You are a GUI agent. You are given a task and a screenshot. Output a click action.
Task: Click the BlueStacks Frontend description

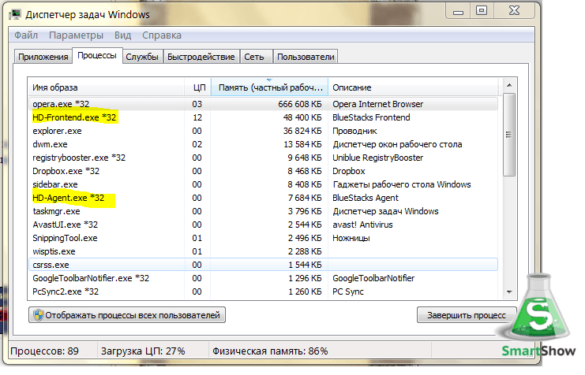pyautogui.click(x=371, y=117)
